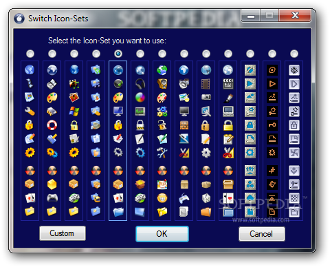Click the orange key on black icon

[x=272, y=125]
